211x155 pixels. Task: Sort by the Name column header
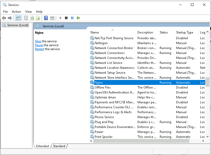(x=95, y=32)
